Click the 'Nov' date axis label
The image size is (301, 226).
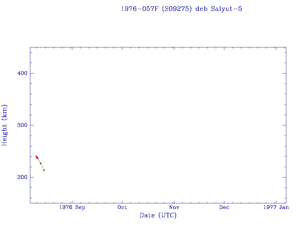point(174,207)
